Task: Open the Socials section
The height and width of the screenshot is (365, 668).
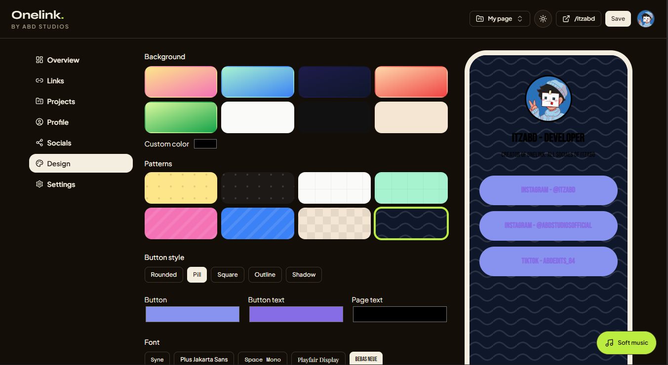Action: click(x=81, y=143)
